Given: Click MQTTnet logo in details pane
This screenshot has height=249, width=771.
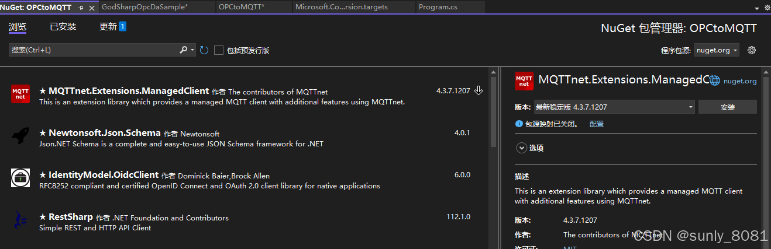Looking at the screenshot, I should click(524, 80).
